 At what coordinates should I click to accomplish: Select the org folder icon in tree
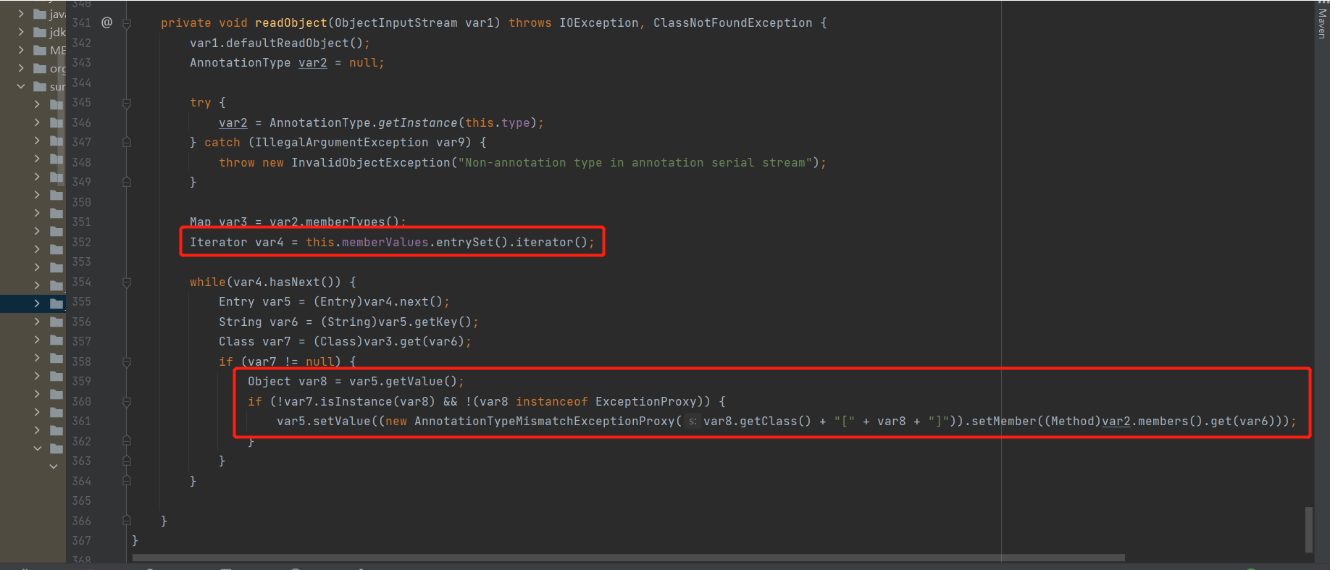tap(40, 68)
